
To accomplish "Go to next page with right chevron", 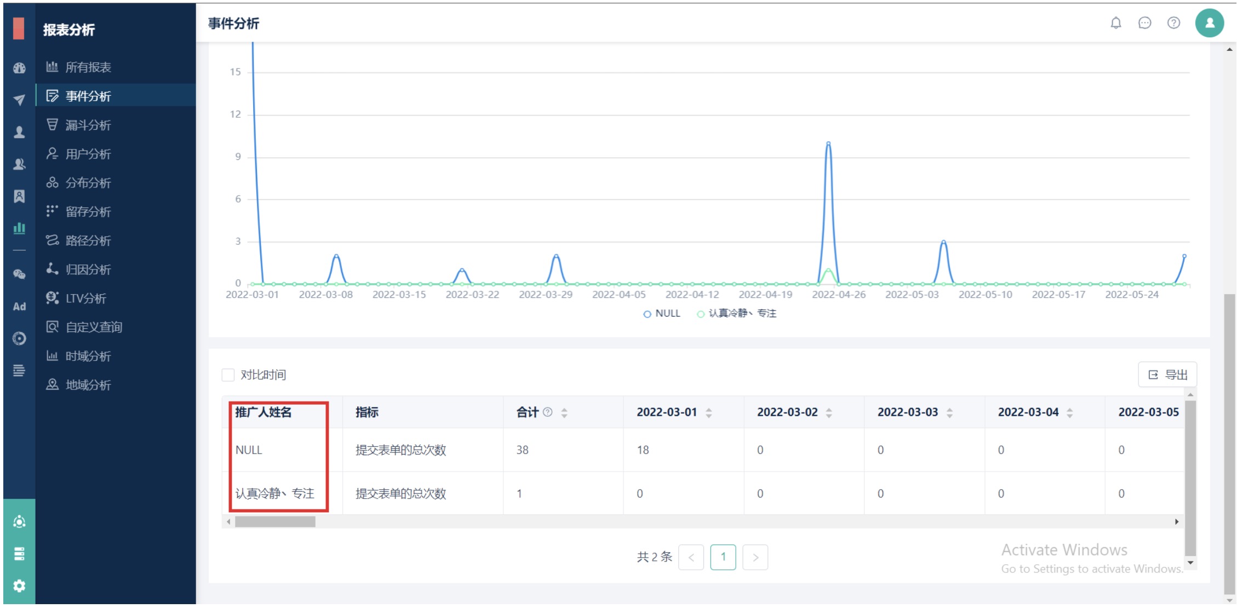I will coord(755,558).
